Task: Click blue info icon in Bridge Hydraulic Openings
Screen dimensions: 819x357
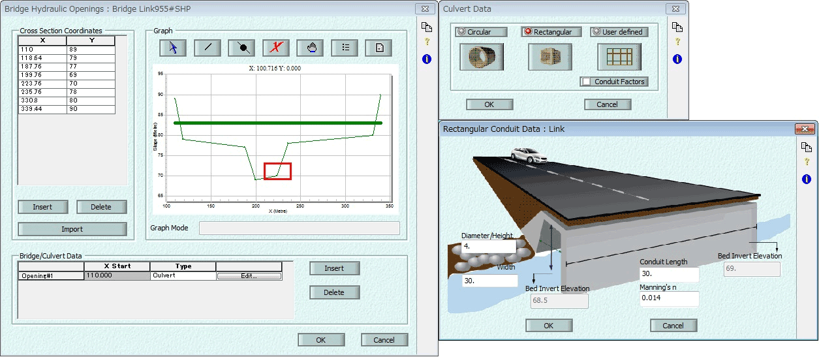Action: click(427, 59)
